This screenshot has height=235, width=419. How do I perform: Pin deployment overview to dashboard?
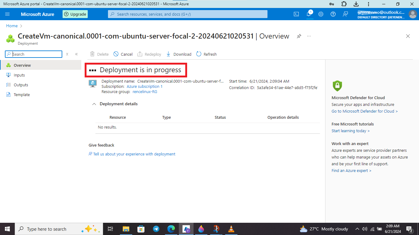point(299,36)
